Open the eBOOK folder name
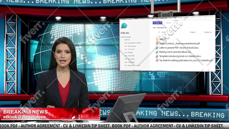 (x=163, y=39)
